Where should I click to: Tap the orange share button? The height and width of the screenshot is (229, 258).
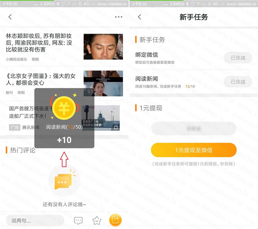pyautogui.click(x=115, y=220)
